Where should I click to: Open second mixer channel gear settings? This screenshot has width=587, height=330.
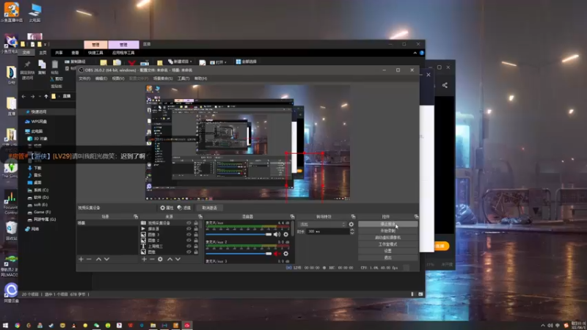(285, 254)
